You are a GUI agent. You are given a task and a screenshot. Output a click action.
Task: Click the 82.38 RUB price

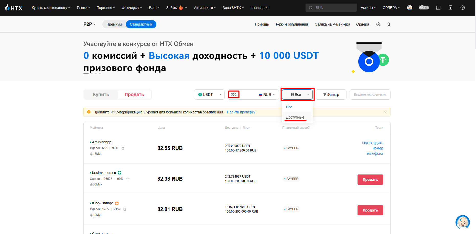170,179
